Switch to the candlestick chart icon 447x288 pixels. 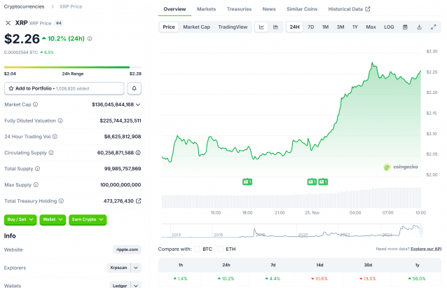275,27
